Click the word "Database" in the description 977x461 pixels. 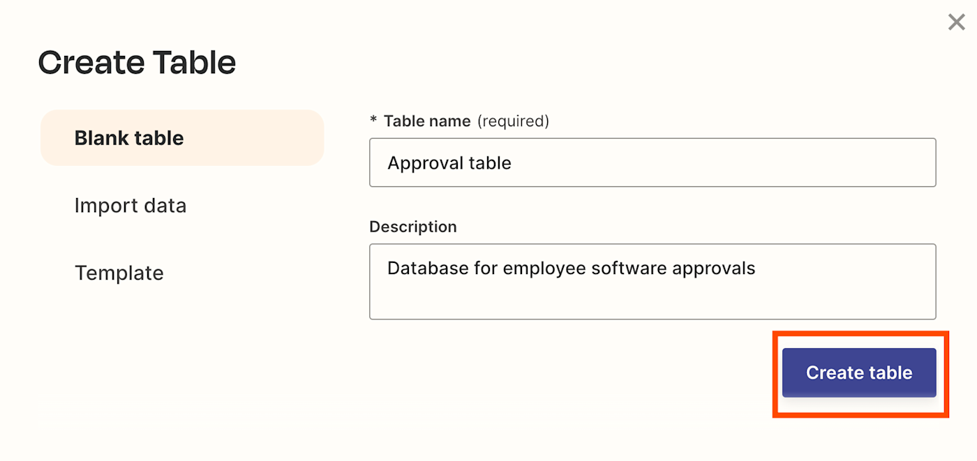(x=422, y=269)
